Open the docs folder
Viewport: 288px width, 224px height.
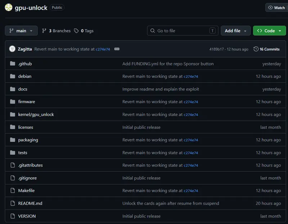[23, 89]
